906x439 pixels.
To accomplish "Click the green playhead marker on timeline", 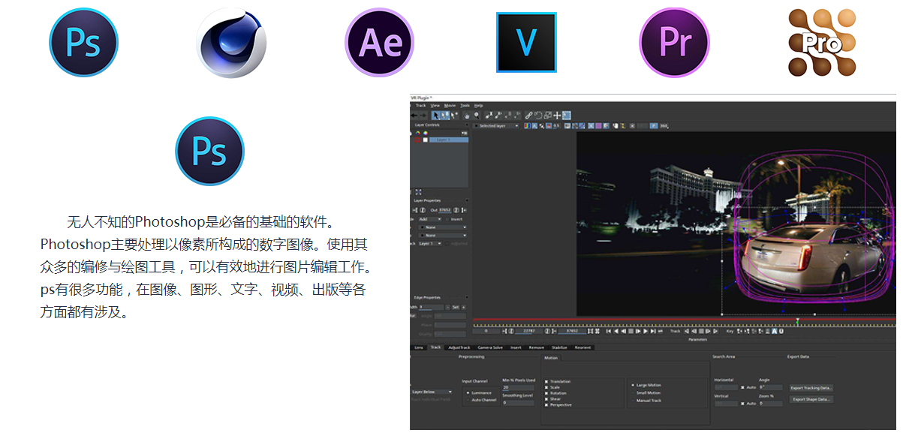I will pyautogui.click(x=797, y=321).
